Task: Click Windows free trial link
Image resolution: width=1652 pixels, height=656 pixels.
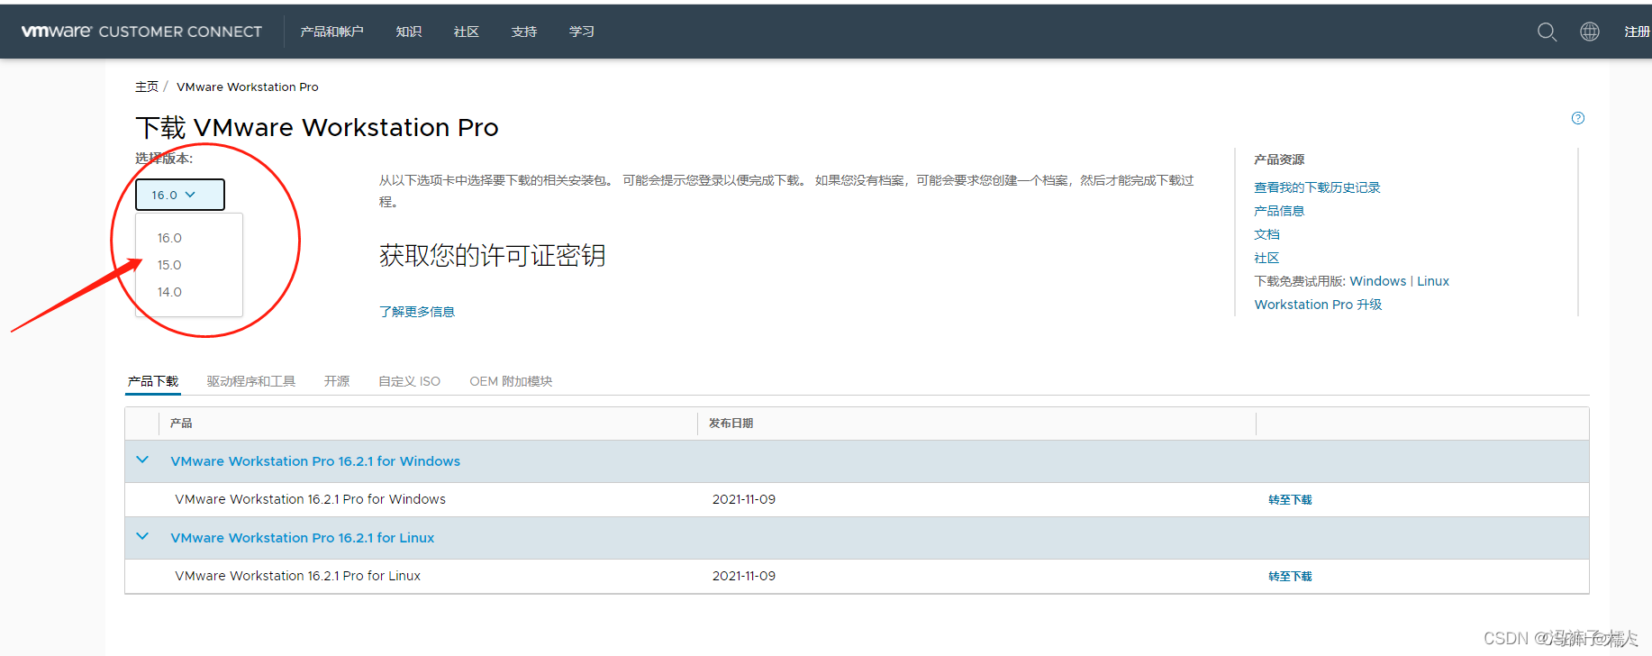Action: [1378, 281]
